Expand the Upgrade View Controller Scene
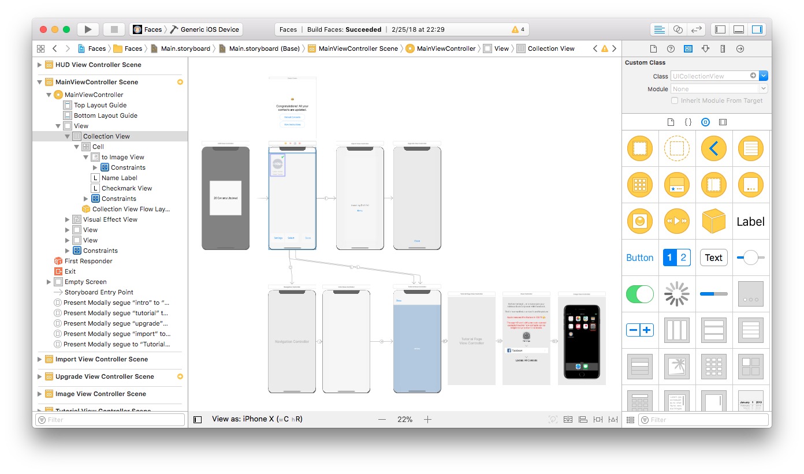Screen dimensions: 804x474 (x=40, y=376)
